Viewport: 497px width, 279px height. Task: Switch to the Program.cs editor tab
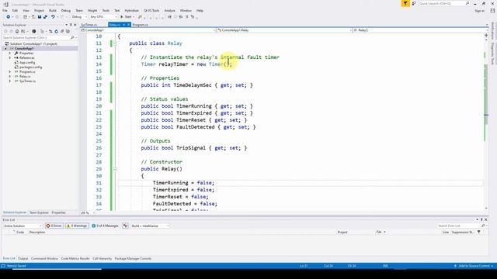click(x=141, y=25)
